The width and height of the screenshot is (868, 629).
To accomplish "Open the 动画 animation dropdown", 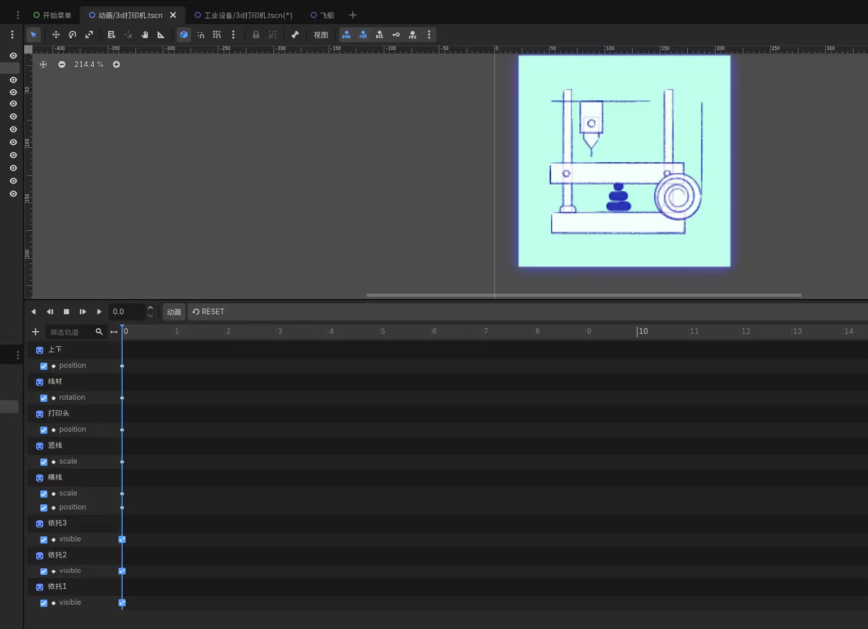I will click(174, 312).
